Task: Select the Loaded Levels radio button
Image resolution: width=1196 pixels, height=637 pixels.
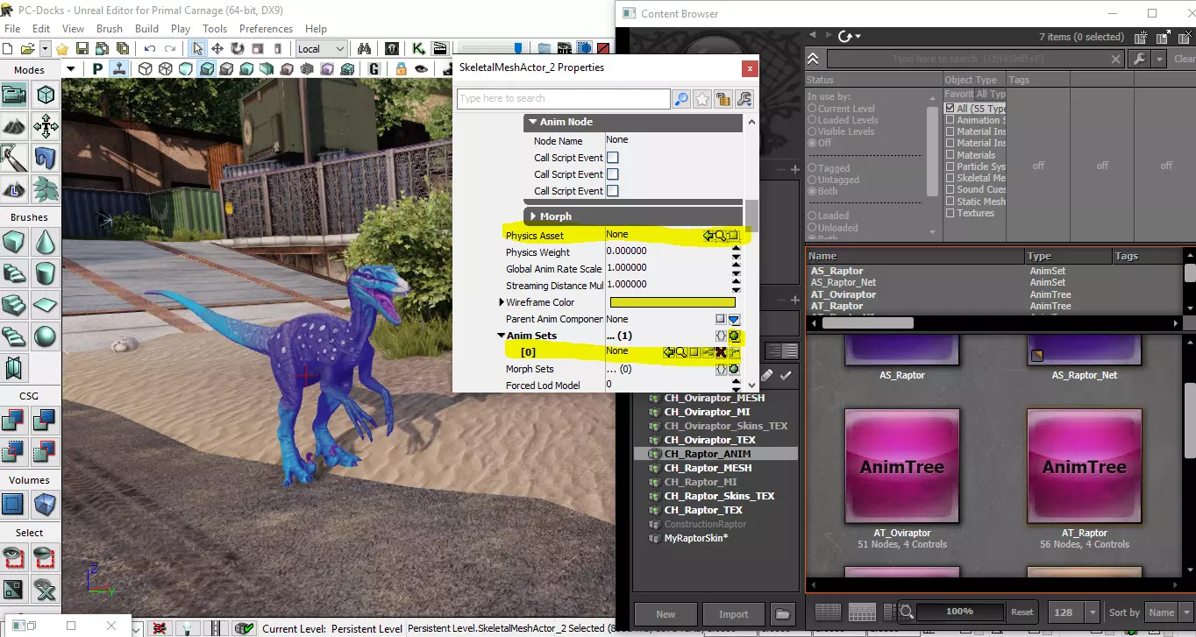Action: pos(812,120)
